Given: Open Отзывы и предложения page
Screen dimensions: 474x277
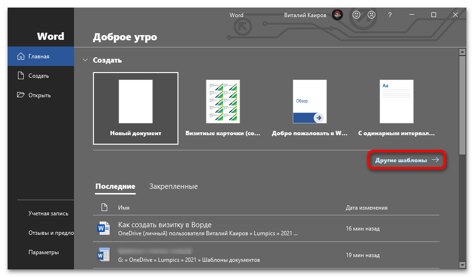Looking at the screenshot, I should tap(51, 233).
